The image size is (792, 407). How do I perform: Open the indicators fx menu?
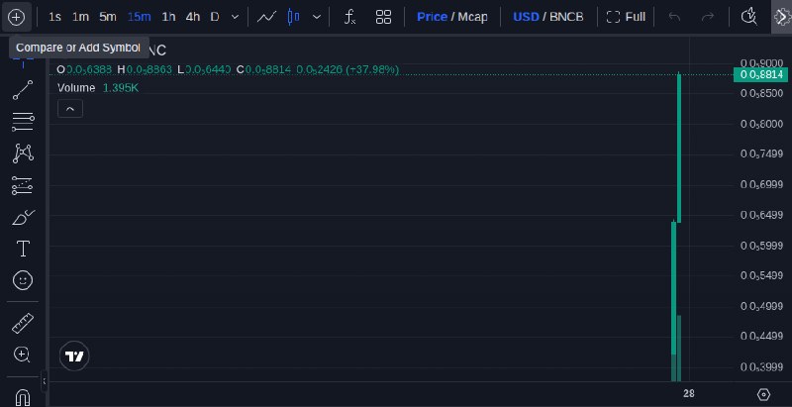pyautogui.click(x=349, y=17)
